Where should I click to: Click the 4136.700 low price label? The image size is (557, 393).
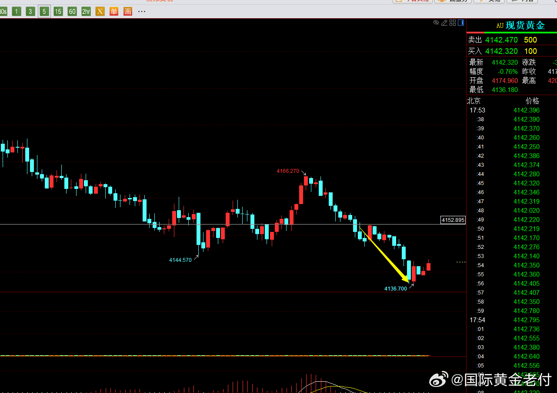(396, 289)
